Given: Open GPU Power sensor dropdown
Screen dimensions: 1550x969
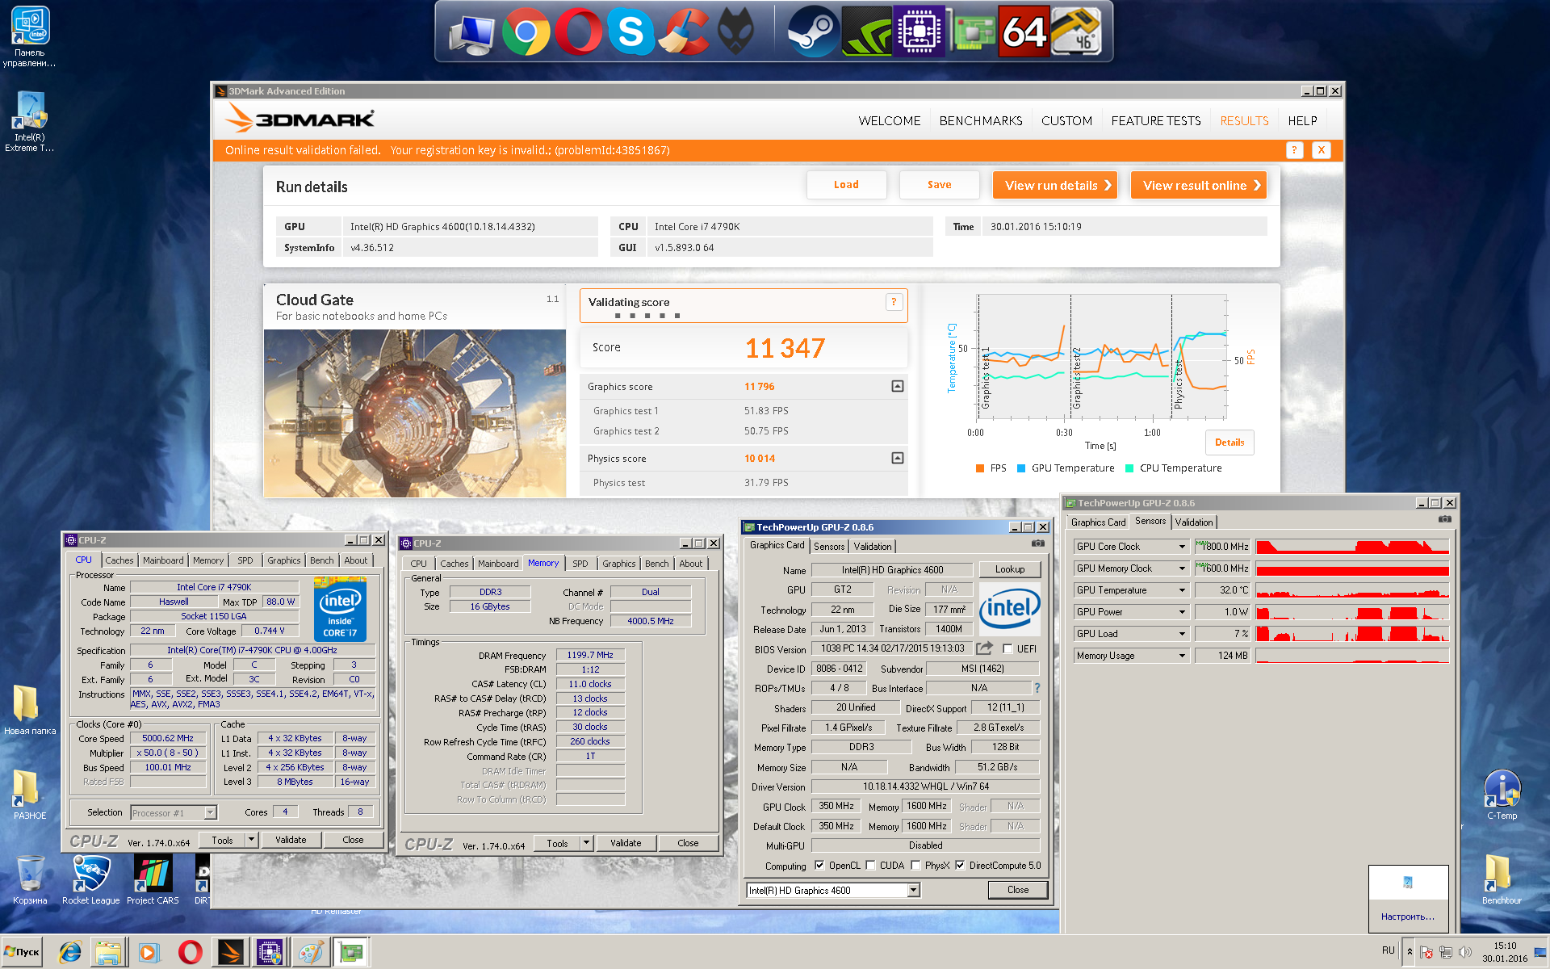Looking at the screenshot, I should (x=1182, y=612).
